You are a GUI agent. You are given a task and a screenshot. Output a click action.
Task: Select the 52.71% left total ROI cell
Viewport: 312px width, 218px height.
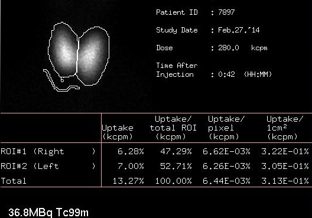[176, 166]
